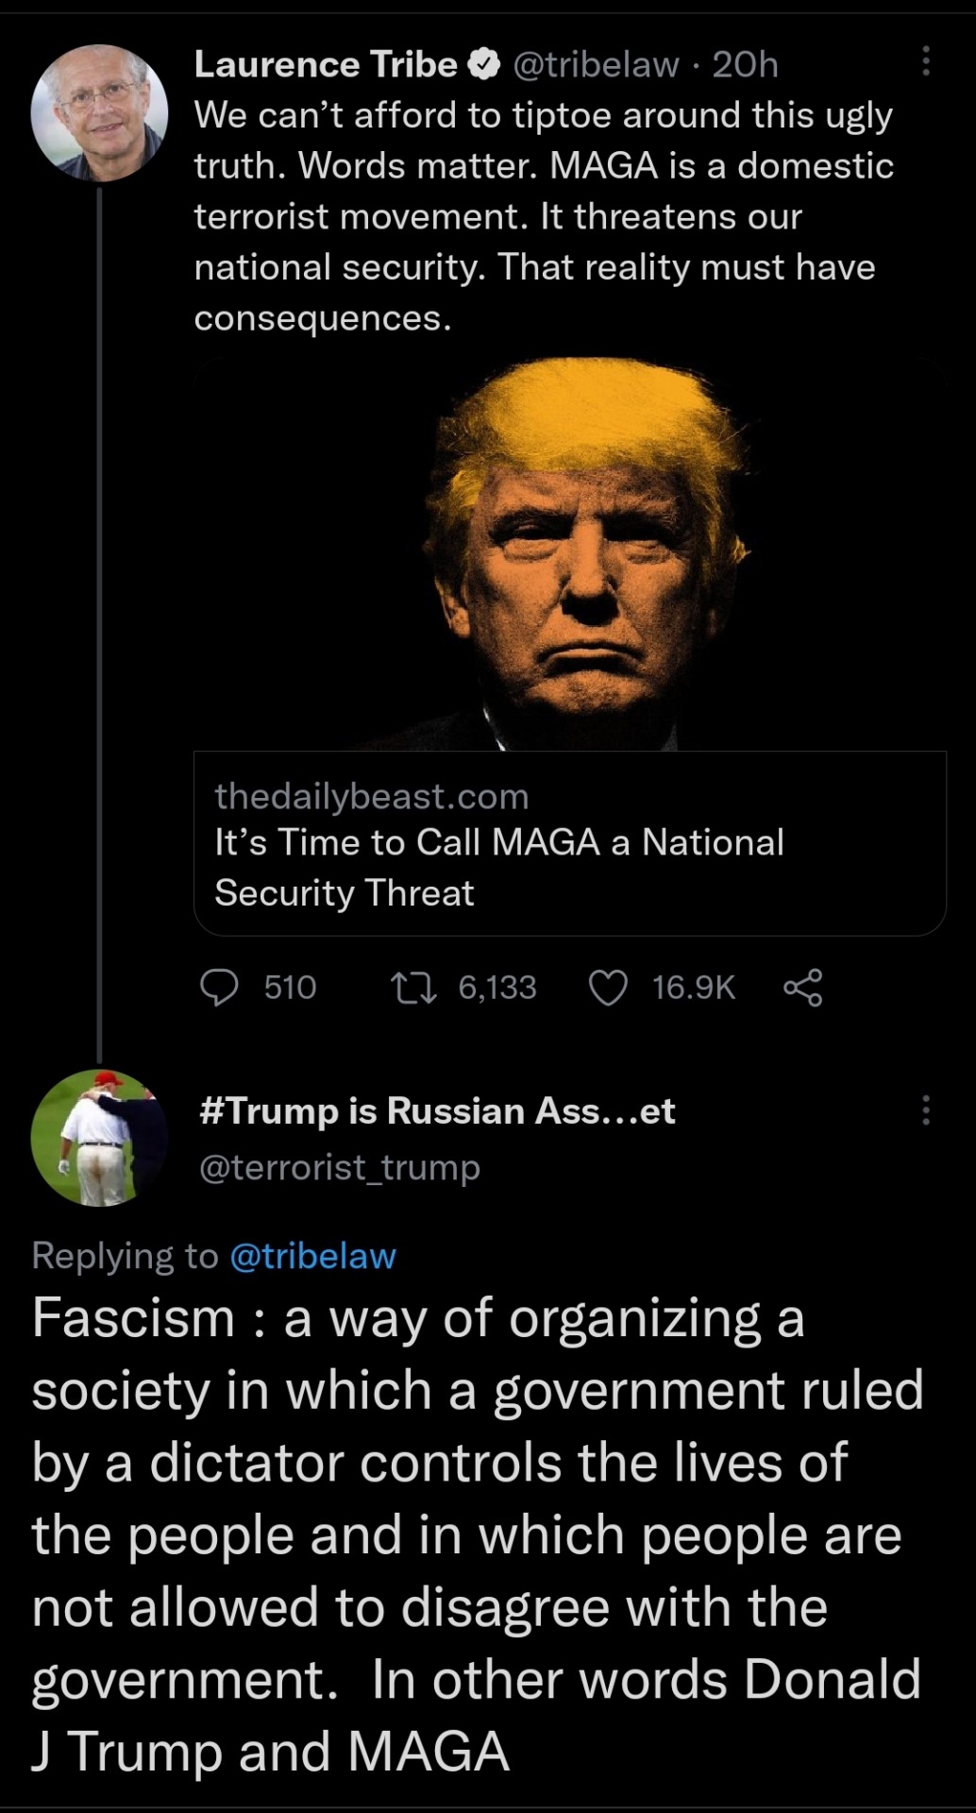Image resolution: width=976 pixels, height=1813 pixels.
Task: Open the @tribelaw handle in the tweet header
Action: click(596, 64)
